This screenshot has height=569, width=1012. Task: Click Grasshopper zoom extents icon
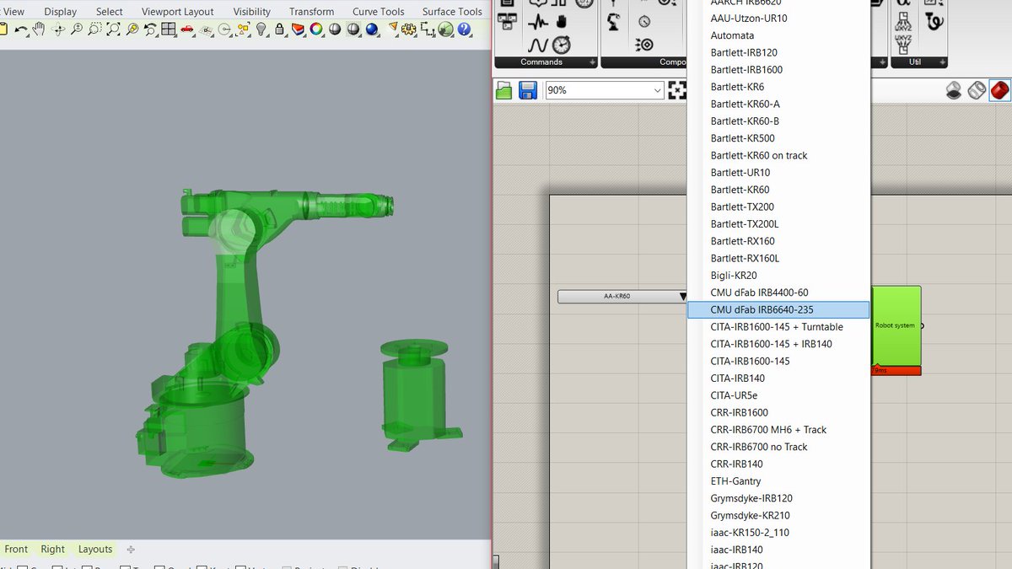coord(677,90)
